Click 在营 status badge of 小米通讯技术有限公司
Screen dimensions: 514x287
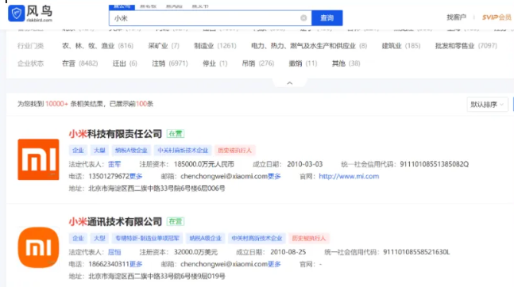[176, 221]
